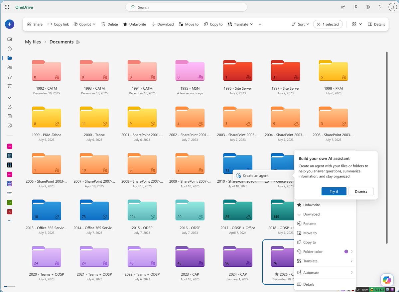Open the Sort dropdown
399x292 pixels.
tap(301, 24)
